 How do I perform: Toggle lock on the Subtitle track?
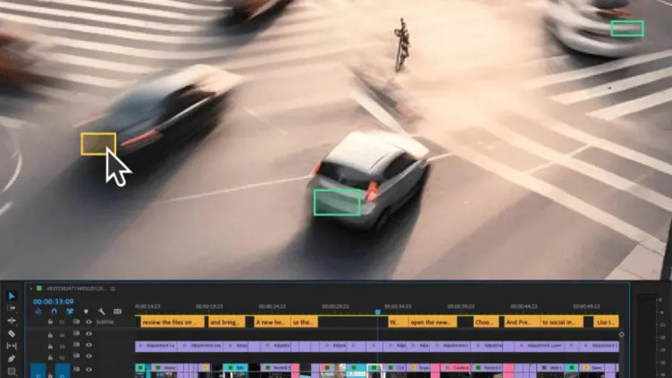point(50,322)
